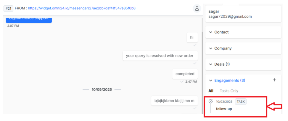Switch to the Tasks Only tab
The image size is (288, 121).
point(229,91)
